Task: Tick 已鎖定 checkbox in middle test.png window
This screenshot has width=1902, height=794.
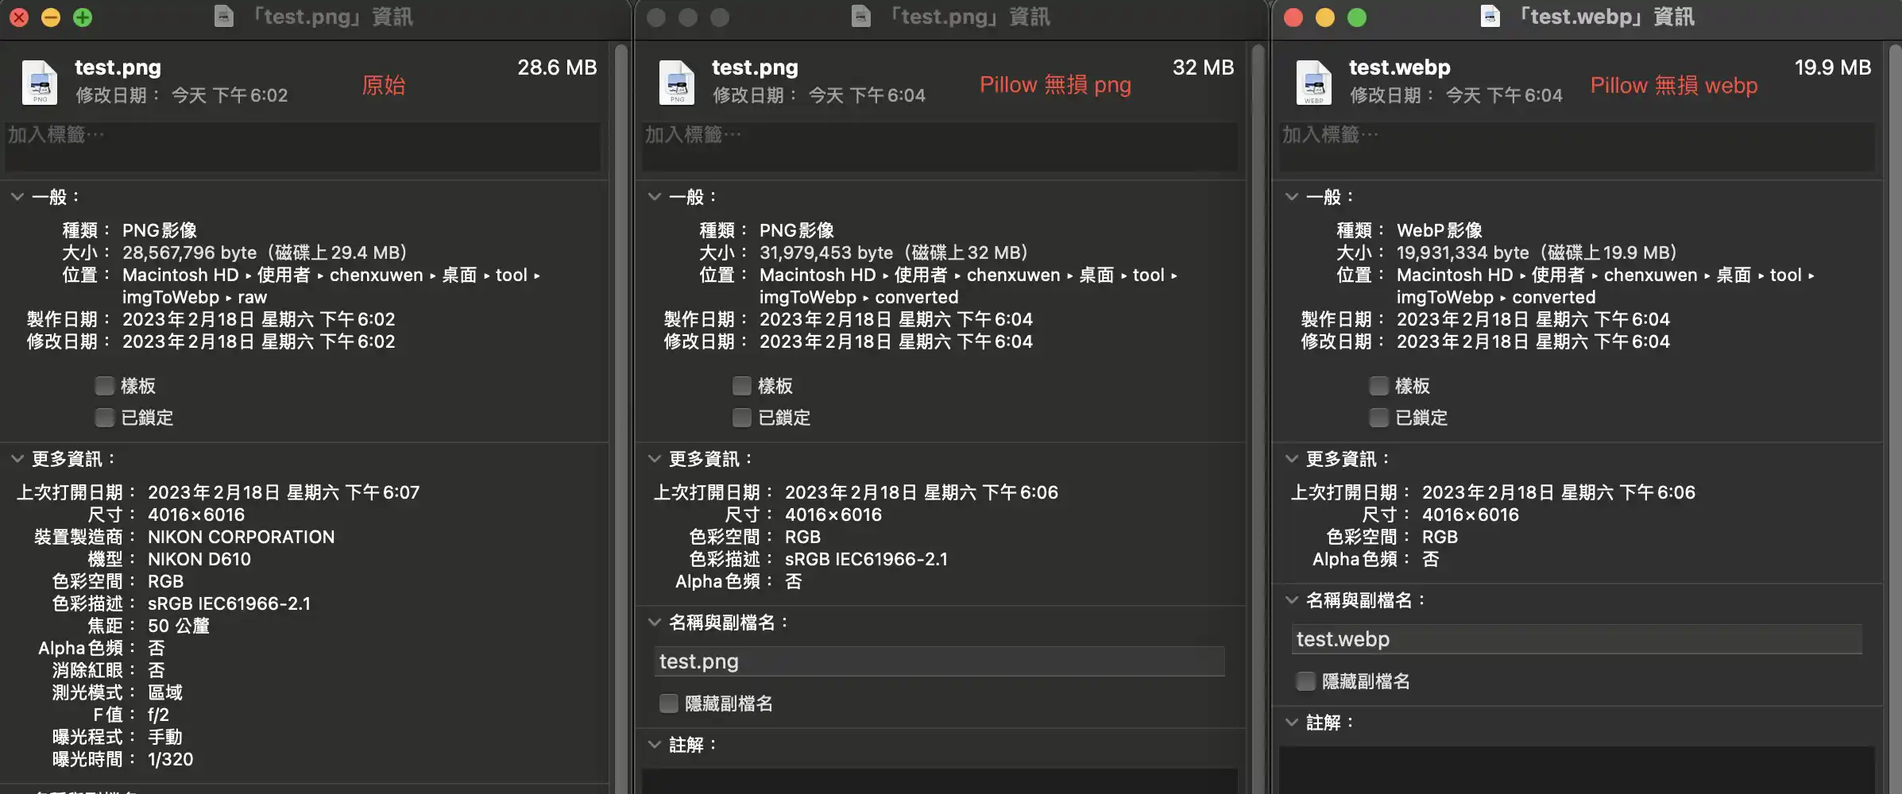Action: coord(742,418)
